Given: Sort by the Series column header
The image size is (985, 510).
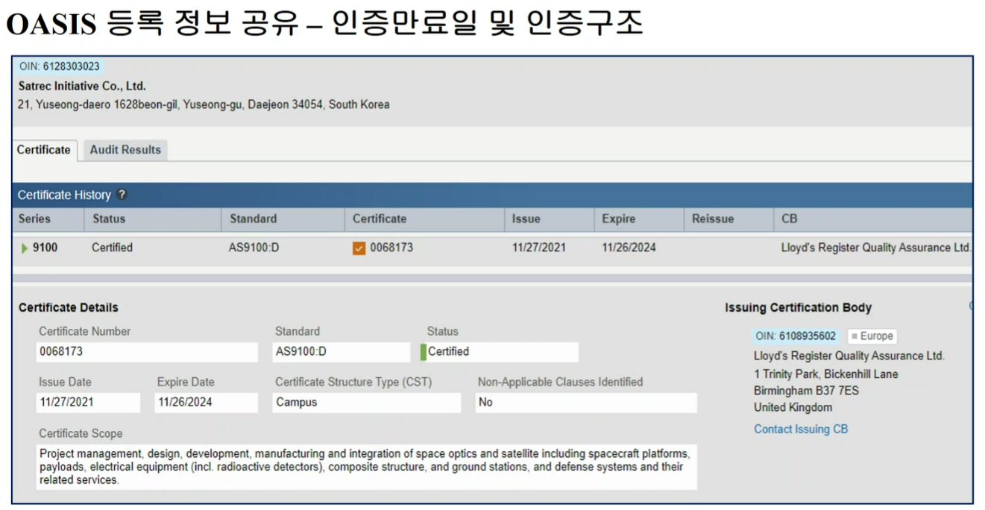Looking at the screenshot, I should point(34,219).
